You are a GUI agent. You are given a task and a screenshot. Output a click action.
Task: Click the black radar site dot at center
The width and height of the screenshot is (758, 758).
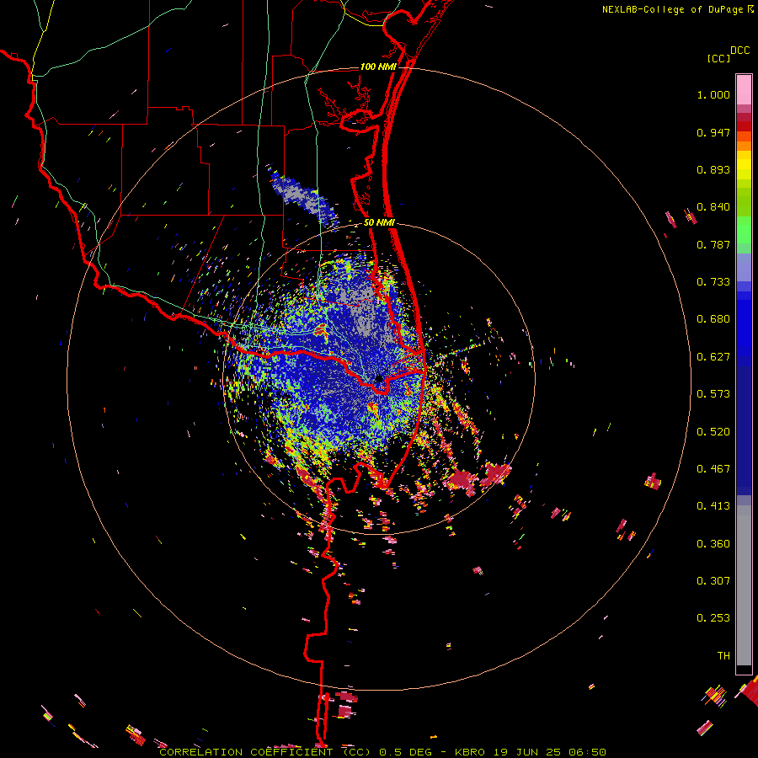(x=379, y=378)
